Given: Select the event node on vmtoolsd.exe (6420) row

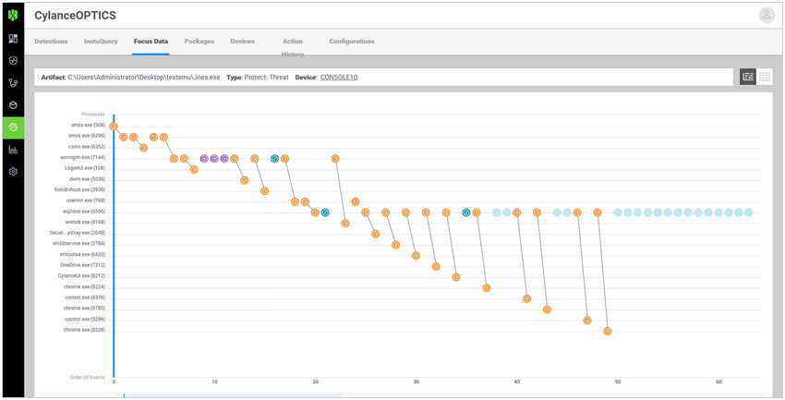Looking at the screenshot, I should pyautogui.click(x=416, y=255).
